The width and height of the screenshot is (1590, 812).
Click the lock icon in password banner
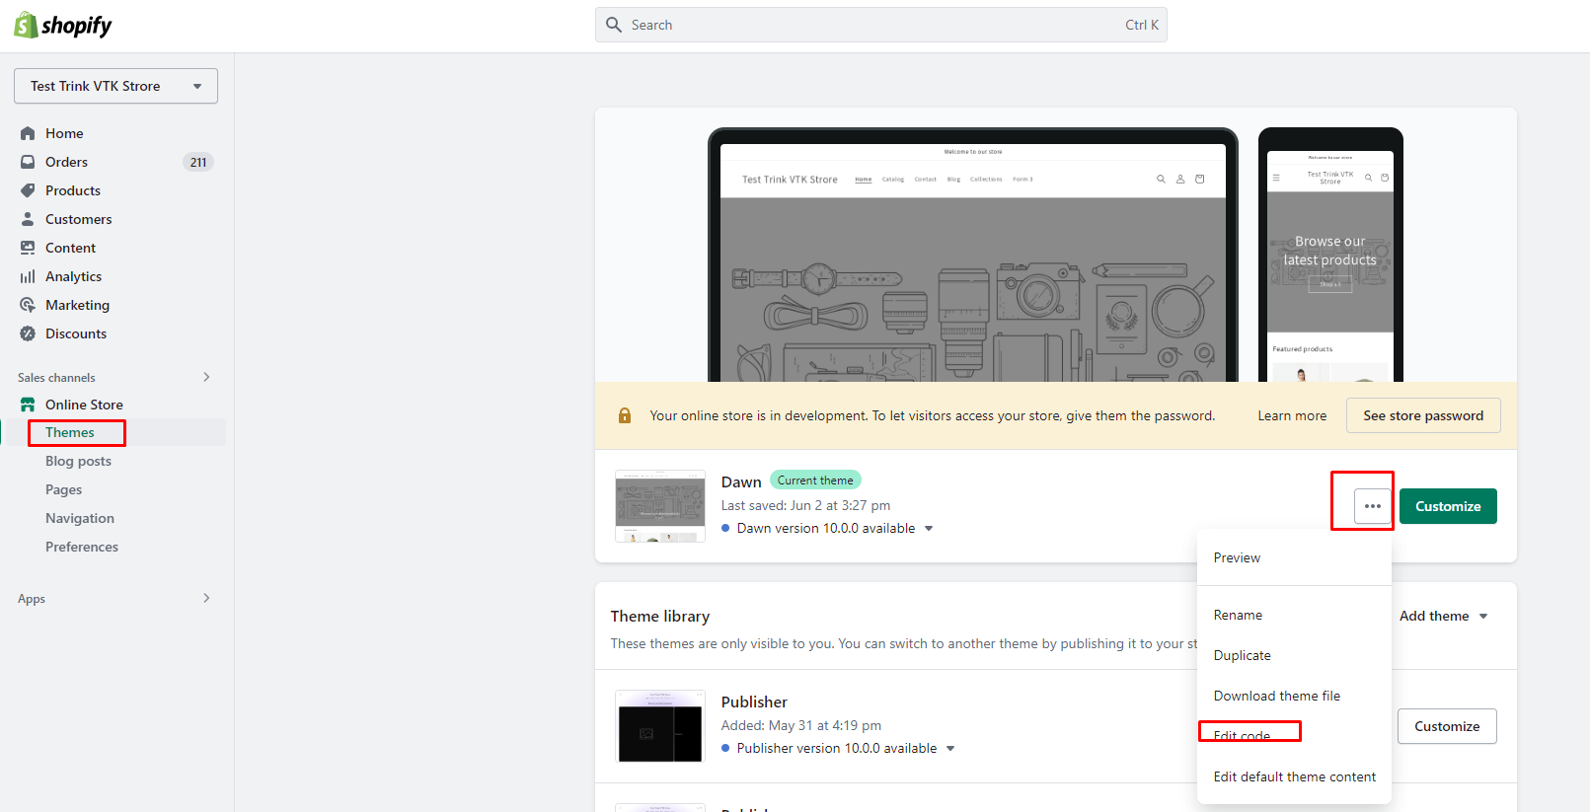point(625,415)
